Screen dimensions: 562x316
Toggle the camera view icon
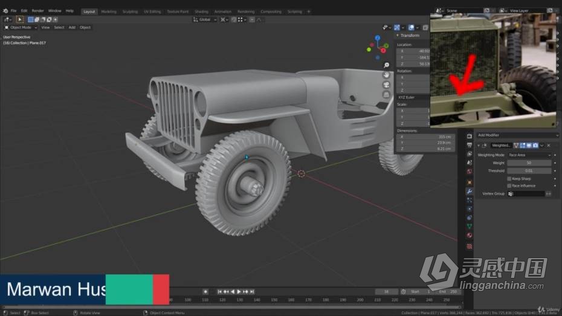click(x=386, y=85)
